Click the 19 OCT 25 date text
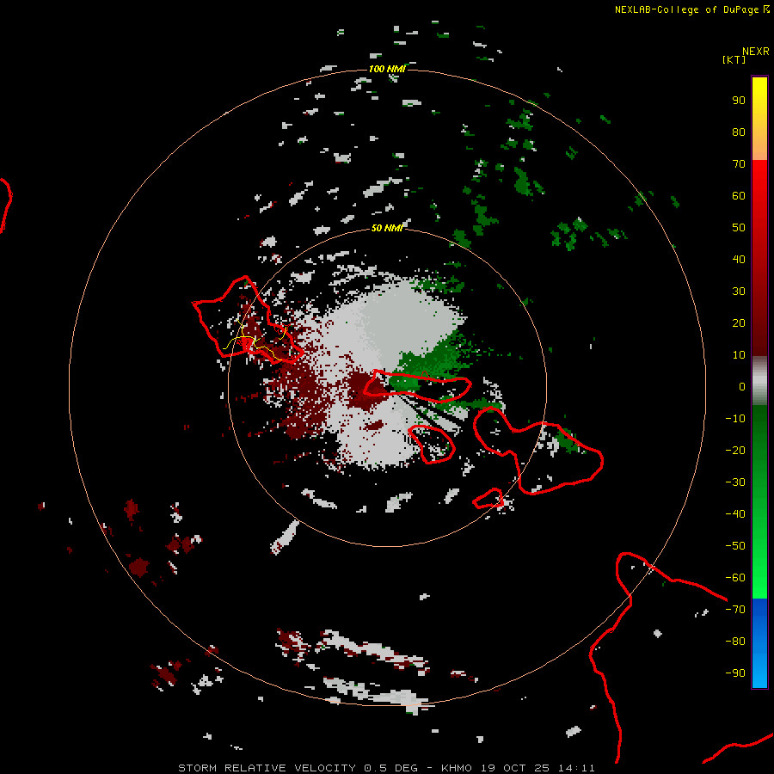 pyautogui.click(x=515, y=768)
